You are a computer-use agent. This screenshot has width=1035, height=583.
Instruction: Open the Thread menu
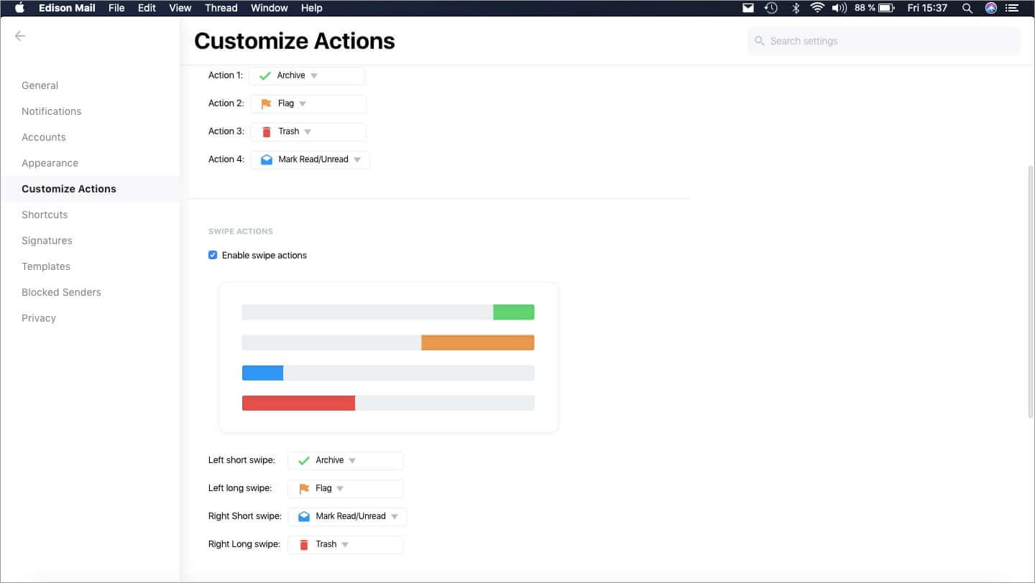point(221,8)
